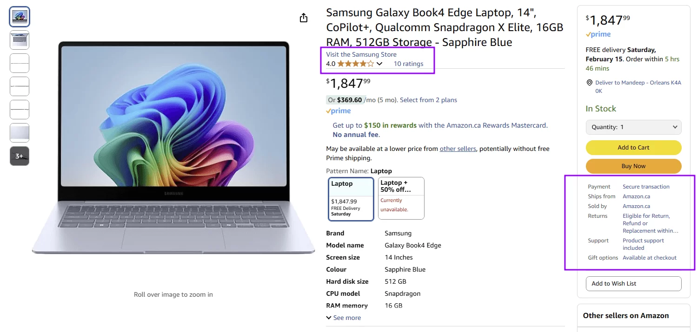Viewport: 697px width, 332px height.
Task: Open the 10 ratings link
Action: point(408,63)
